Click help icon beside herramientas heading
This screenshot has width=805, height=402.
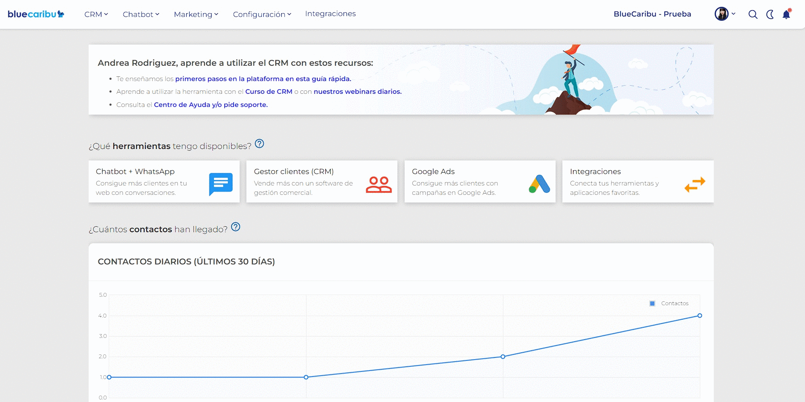click(260, 143)
